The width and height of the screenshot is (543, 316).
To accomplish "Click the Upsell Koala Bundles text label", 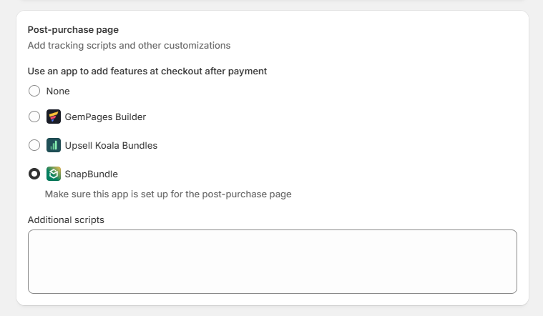I will tap(111, 145).
